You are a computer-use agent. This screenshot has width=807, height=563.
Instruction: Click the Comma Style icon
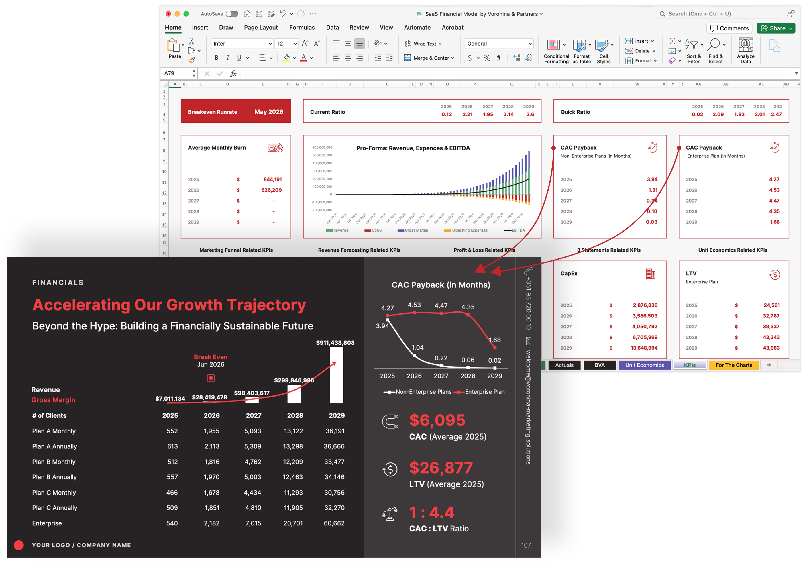[x=499, y=58]
